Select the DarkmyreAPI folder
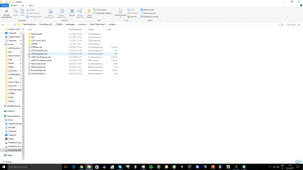The height and width of the screenshot is (170, 303). 37,34
